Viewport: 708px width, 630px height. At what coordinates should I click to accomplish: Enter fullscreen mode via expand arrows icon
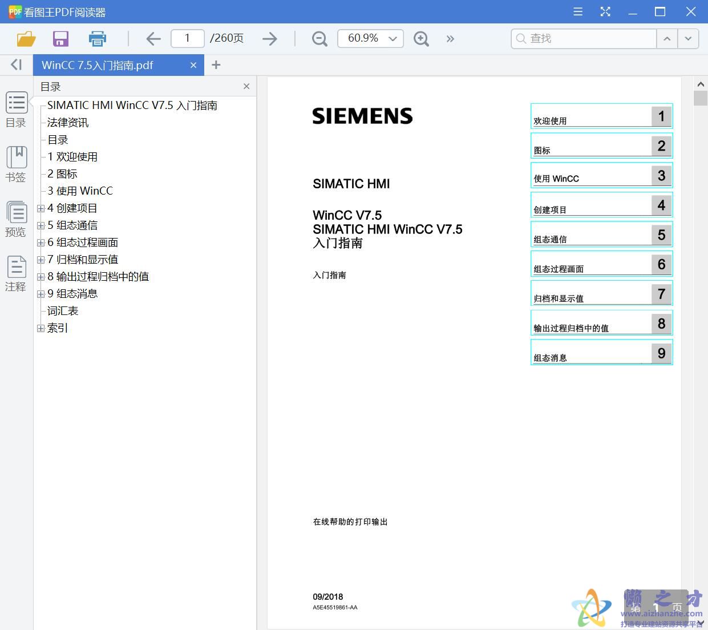[605, 11]
